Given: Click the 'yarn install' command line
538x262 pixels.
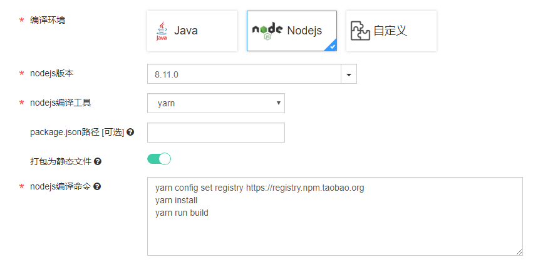Looking at the screenshot, I should 177,200.
